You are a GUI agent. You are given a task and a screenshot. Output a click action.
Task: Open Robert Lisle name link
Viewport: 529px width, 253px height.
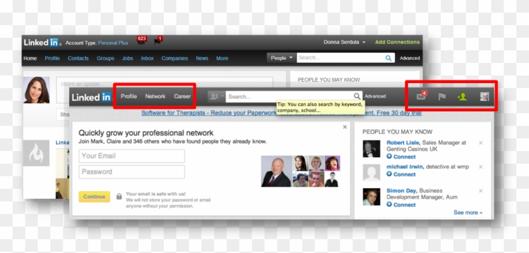click(404, 143)
